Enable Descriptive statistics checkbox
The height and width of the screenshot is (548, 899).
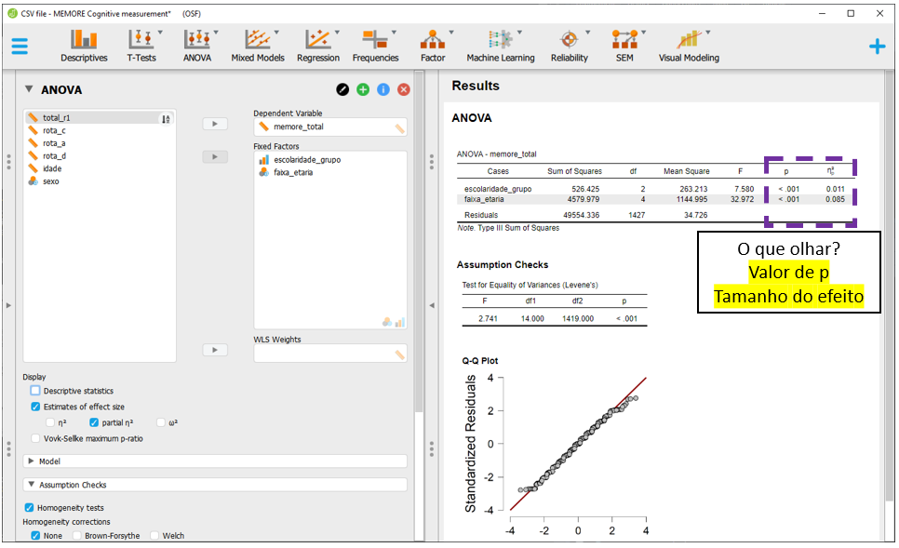pos(35,391)
